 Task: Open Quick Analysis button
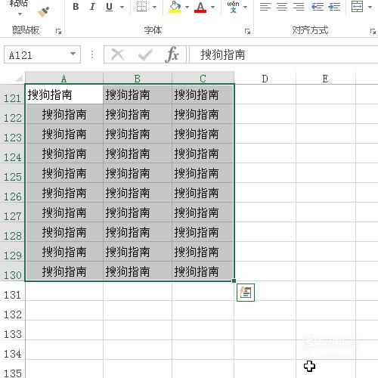pyautogui.click(x=246, y=293)
